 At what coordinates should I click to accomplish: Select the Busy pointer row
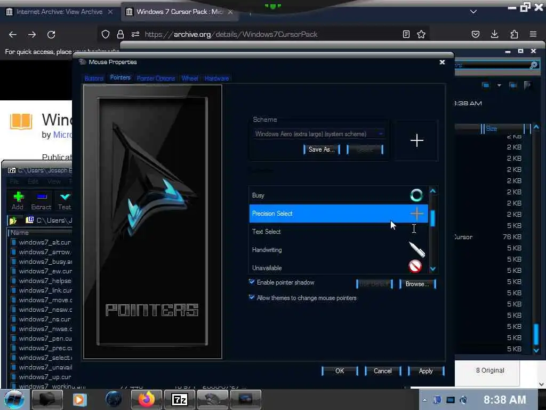tap(339, 195)
